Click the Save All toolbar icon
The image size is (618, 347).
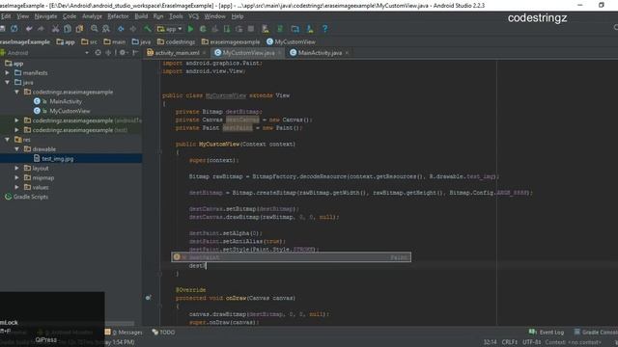[2, 29]
